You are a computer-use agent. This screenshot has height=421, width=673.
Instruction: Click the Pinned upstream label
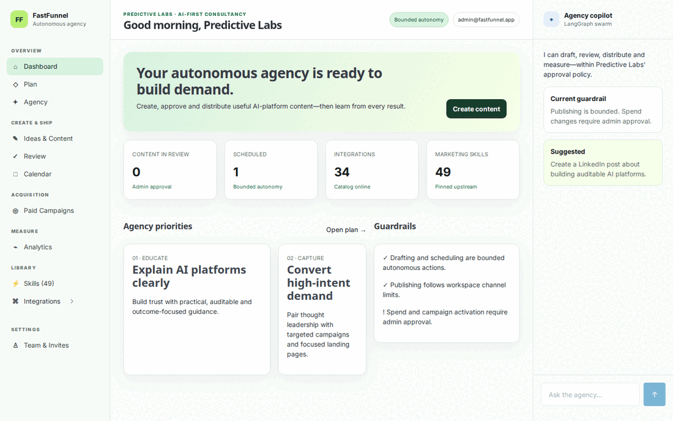456,187
